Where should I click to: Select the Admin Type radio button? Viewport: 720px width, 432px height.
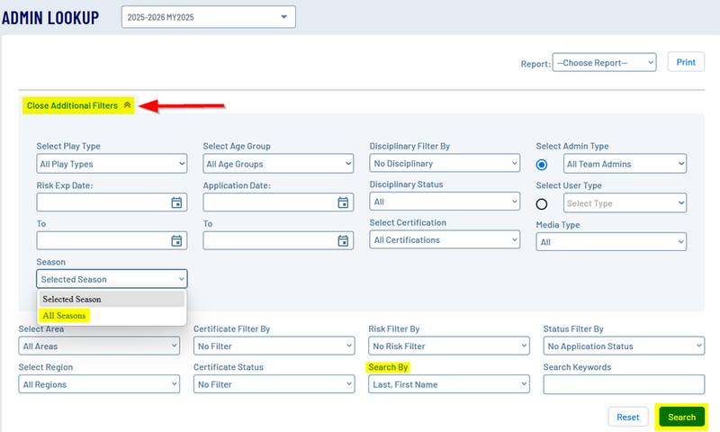click(x=542, y=165)
